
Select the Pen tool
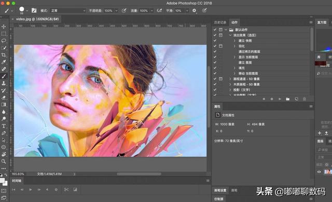[x=4, y=133]
